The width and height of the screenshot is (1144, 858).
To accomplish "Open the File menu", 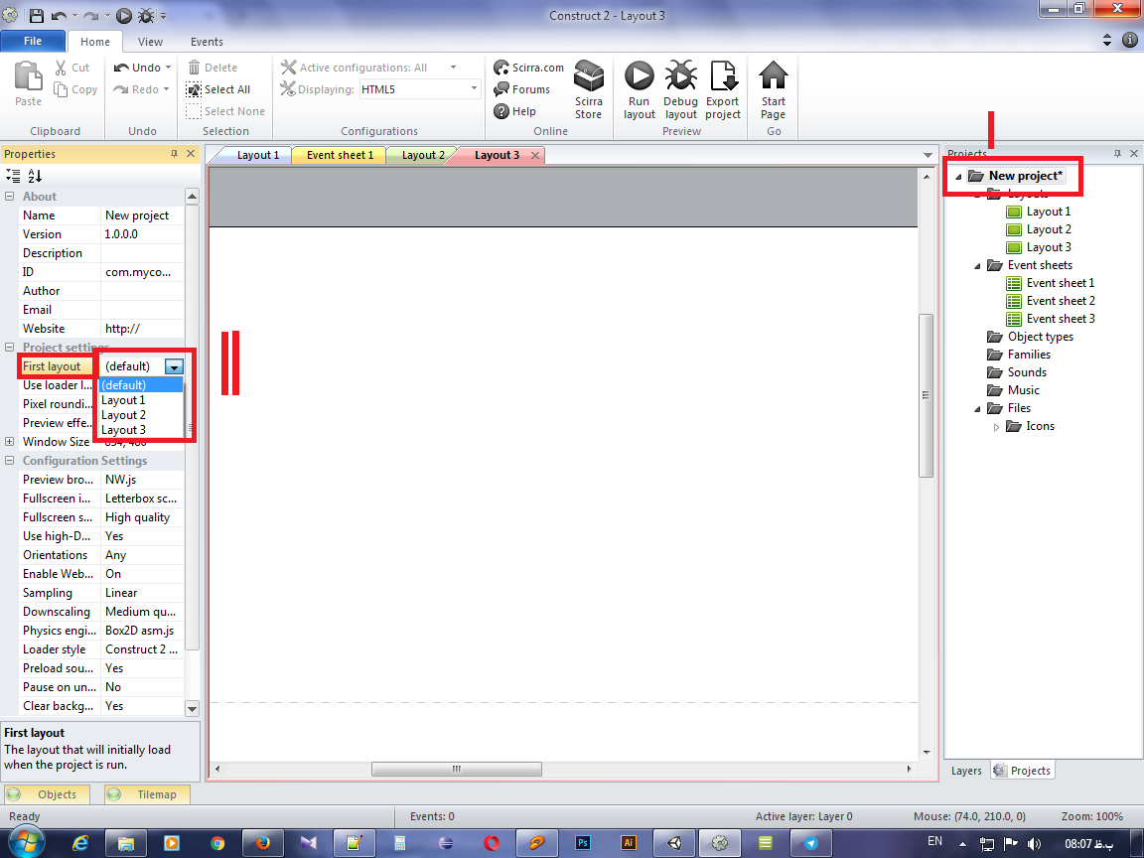I will [x=33, y=41].
